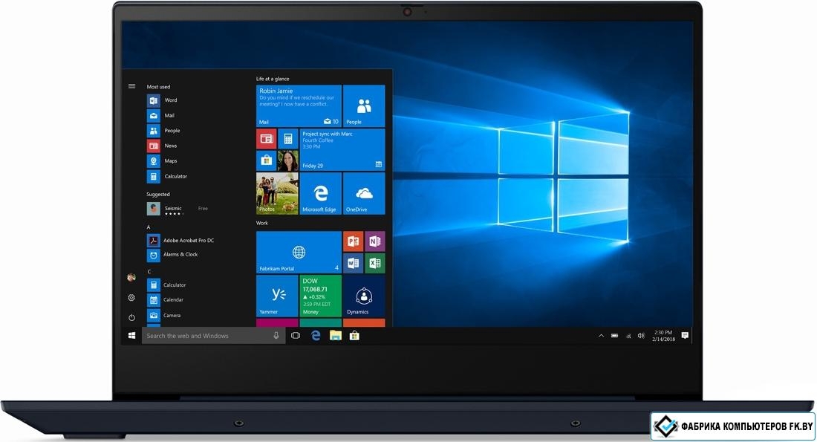Click the red News tile
Screen dimensions: 817x442
pos(266,139)
